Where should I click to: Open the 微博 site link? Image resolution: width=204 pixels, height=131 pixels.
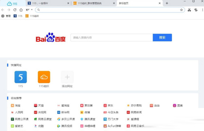click(x=85, y=112)
